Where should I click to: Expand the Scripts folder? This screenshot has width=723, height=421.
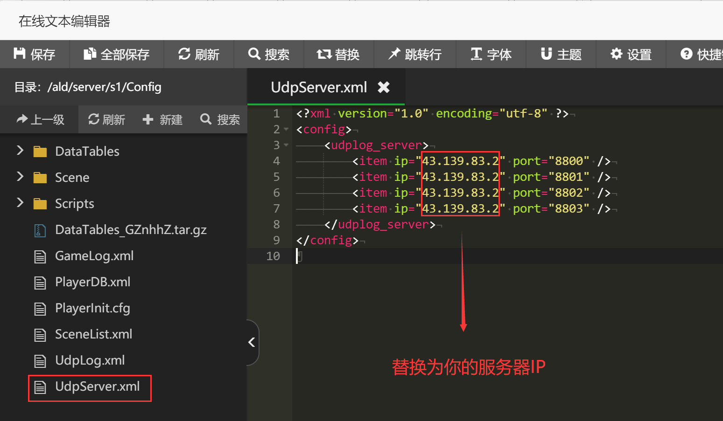[20, 202]
